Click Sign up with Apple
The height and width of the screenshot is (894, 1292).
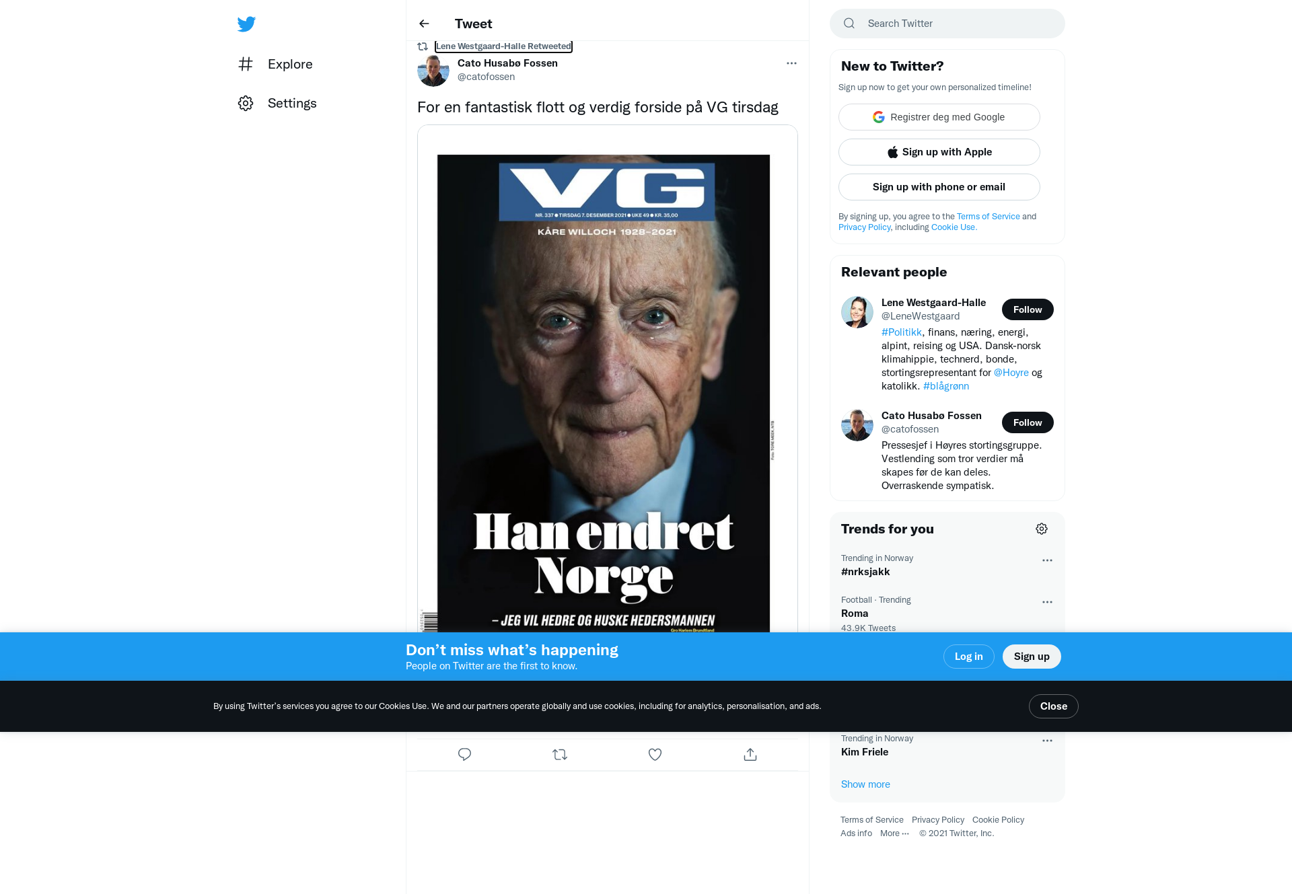click(x=939, y=152)
